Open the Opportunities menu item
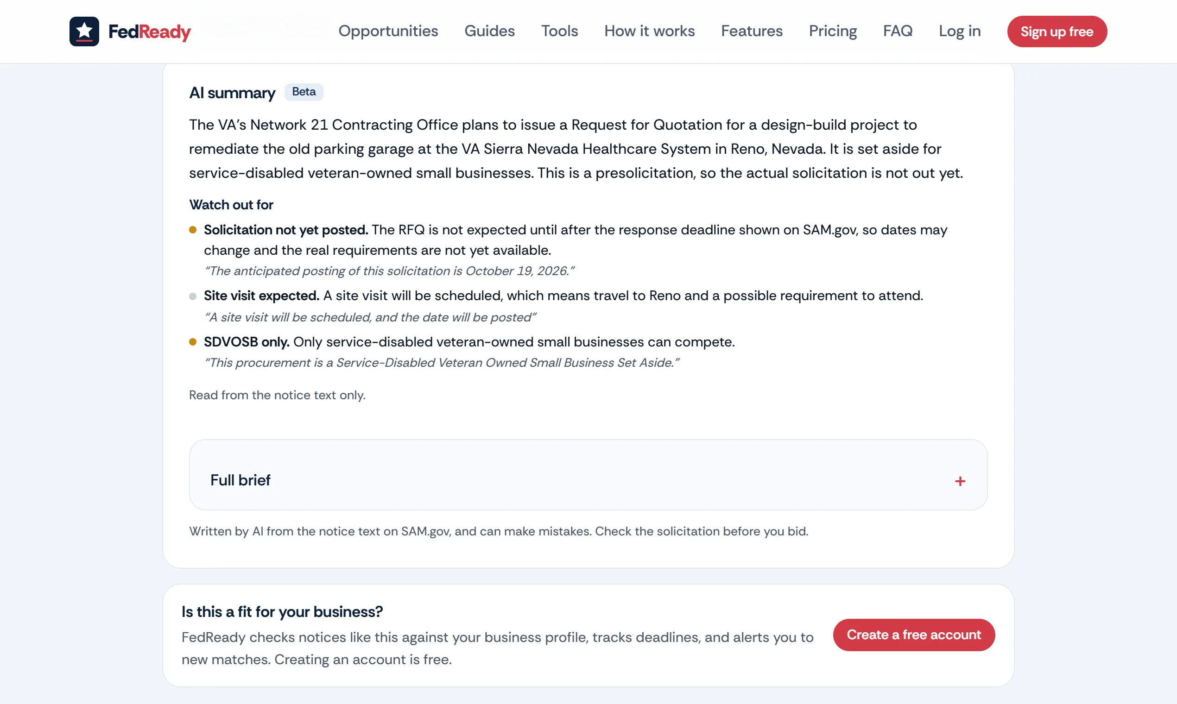 click(x=388, y=31)
